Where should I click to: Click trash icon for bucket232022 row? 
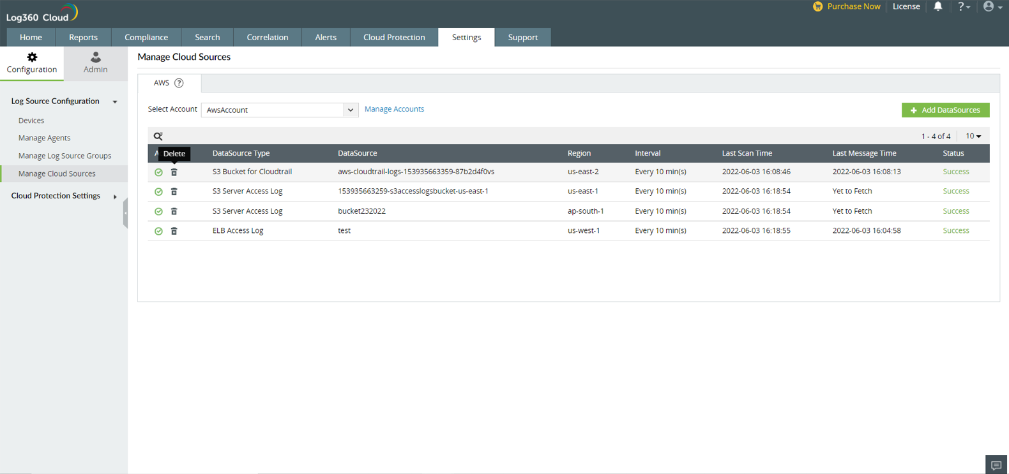pos(174,211)
